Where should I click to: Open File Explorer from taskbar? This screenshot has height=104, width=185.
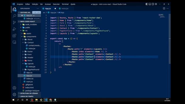click(x=36, y=100)
